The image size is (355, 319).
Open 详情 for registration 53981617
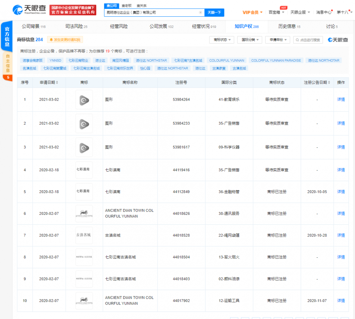(341, 147)
